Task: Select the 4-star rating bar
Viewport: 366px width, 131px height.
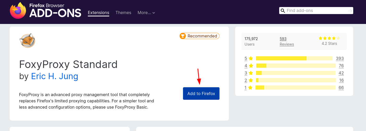Action: point(296,66)
